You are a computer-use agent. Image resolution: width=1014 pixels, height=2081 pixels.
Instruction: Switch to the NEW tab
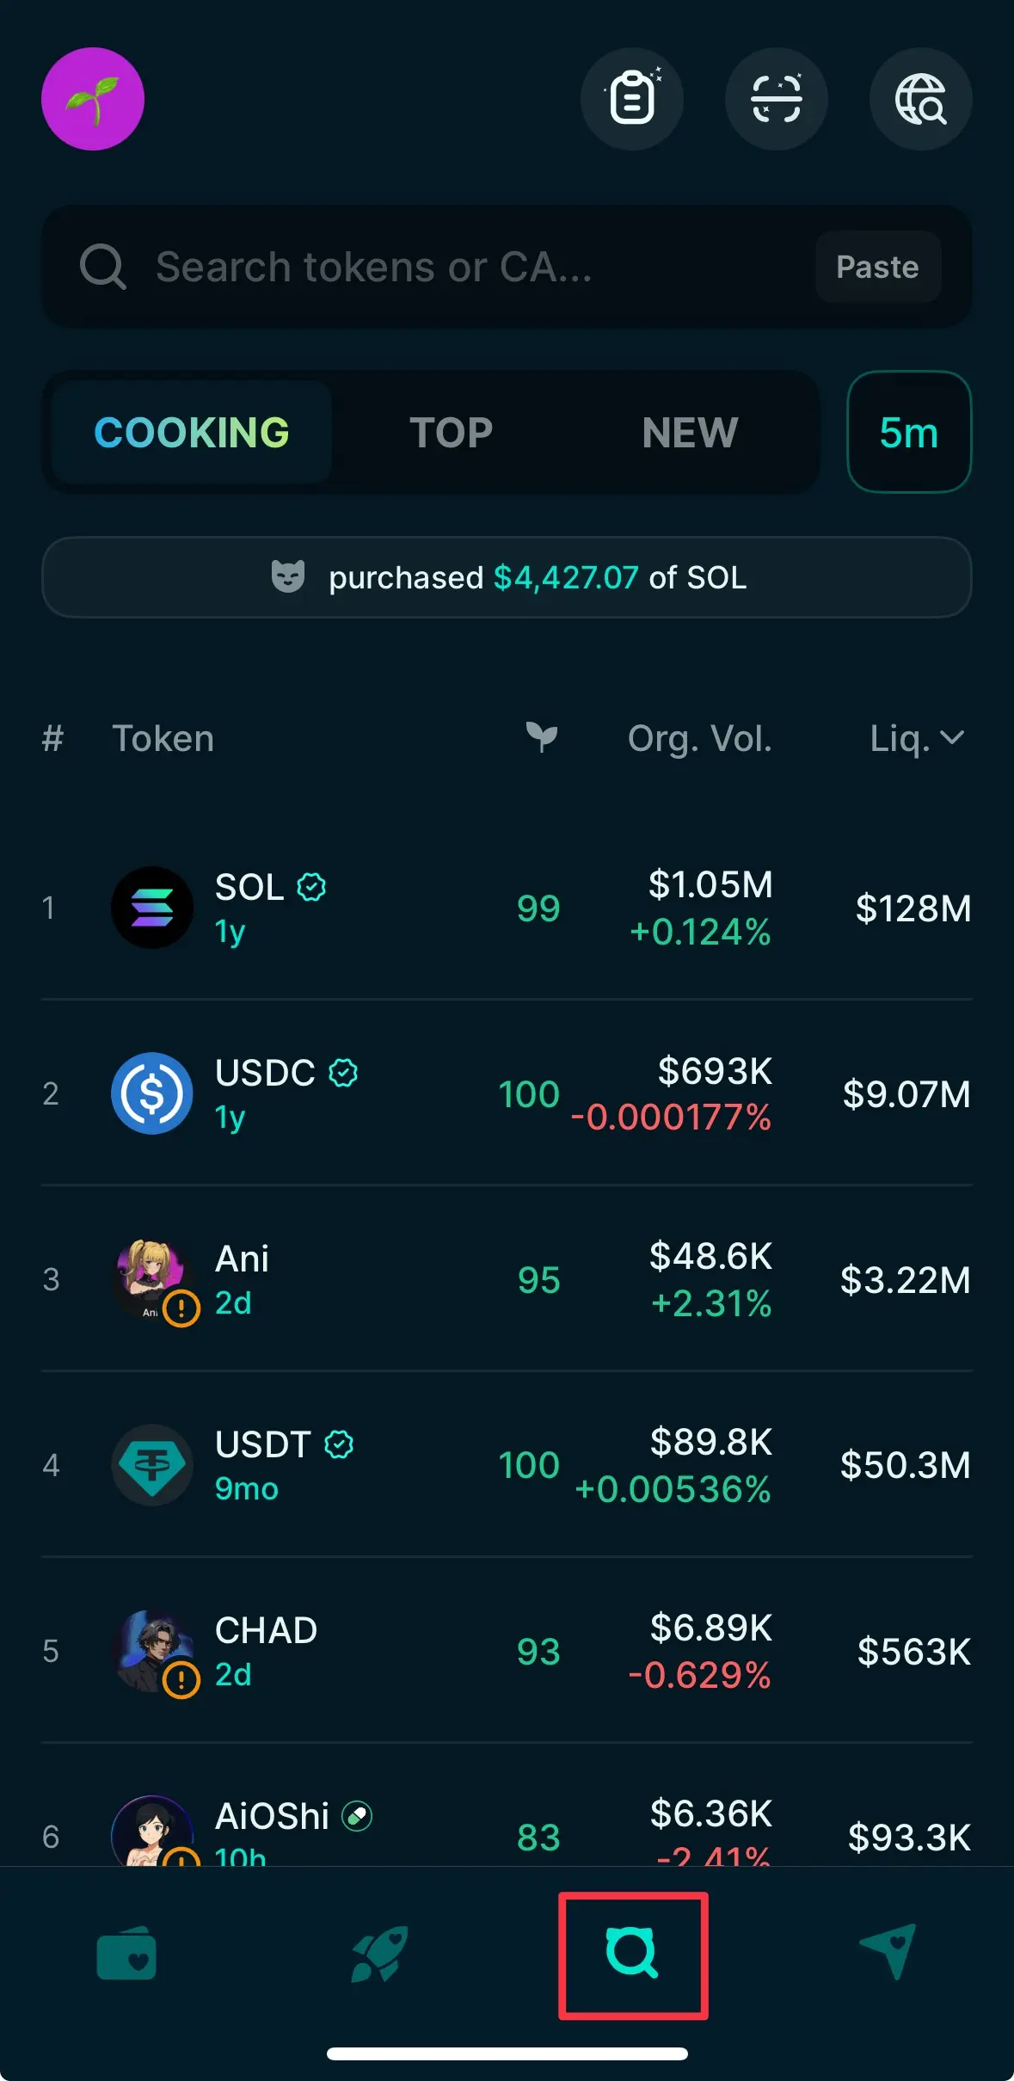click(x=690, y=432)
